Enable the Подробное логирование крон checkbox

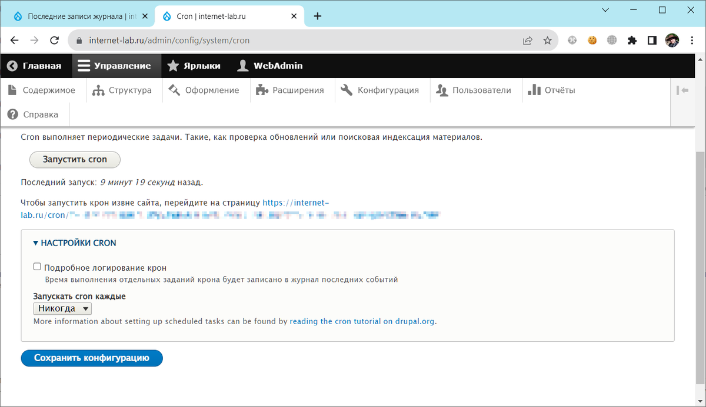pos(36,266)
